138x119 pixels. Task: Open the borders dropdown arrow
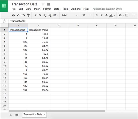click(130, 15)
